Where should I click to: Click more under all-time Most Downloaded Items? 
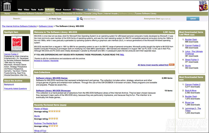pyautogui.click(x=181, y=80)
